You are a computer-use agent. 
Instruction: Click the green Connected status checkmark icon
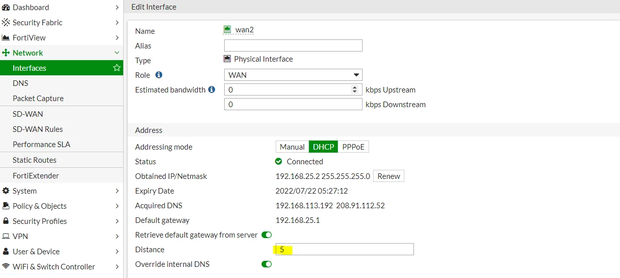point(279,162)
